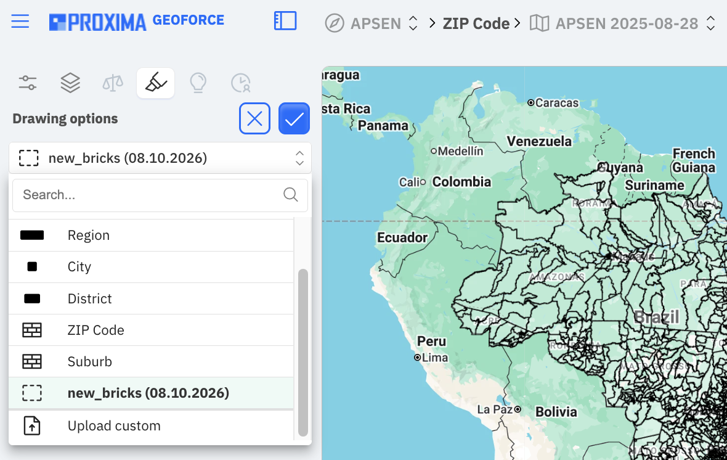727x460 pixels.
Task: Choose the District option
Action: (x=151, y=298)
